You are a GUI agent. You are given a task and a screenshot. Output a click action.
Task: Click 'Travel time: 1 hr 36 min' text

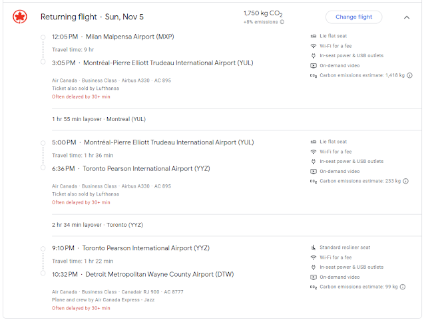(x=83, y=155)
